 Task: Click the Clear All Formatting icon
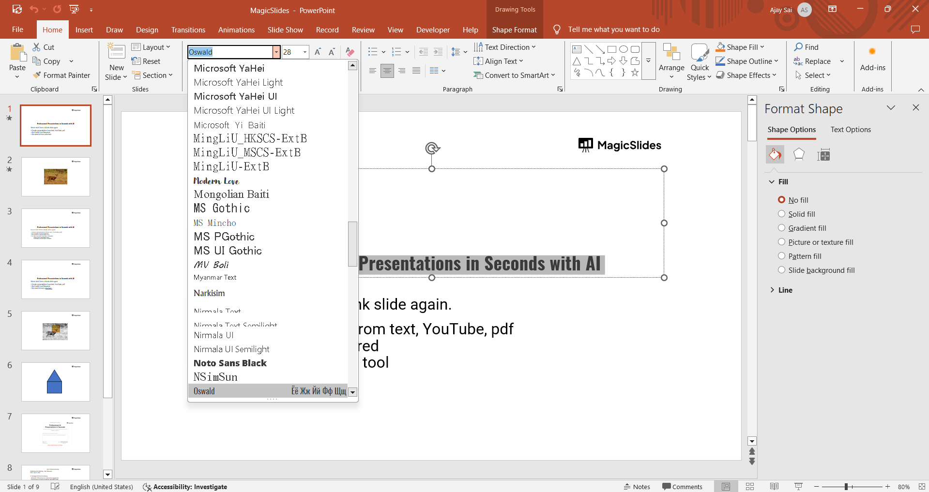click(x=350, y=52)
